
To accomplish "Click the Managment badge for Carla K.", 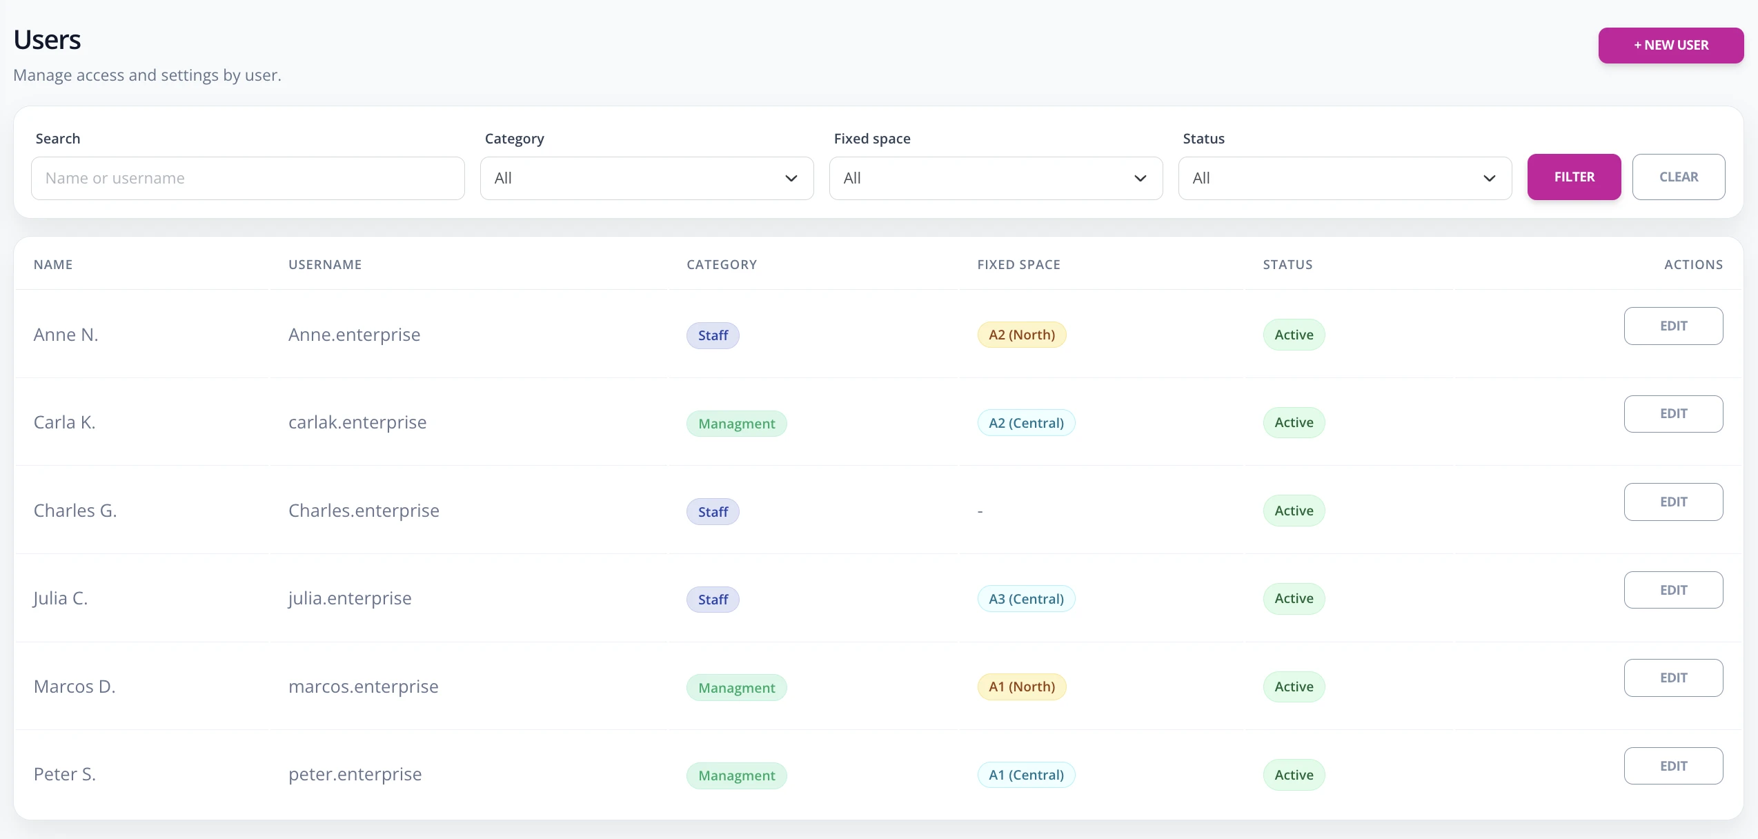I will click(x=736, y=424).
